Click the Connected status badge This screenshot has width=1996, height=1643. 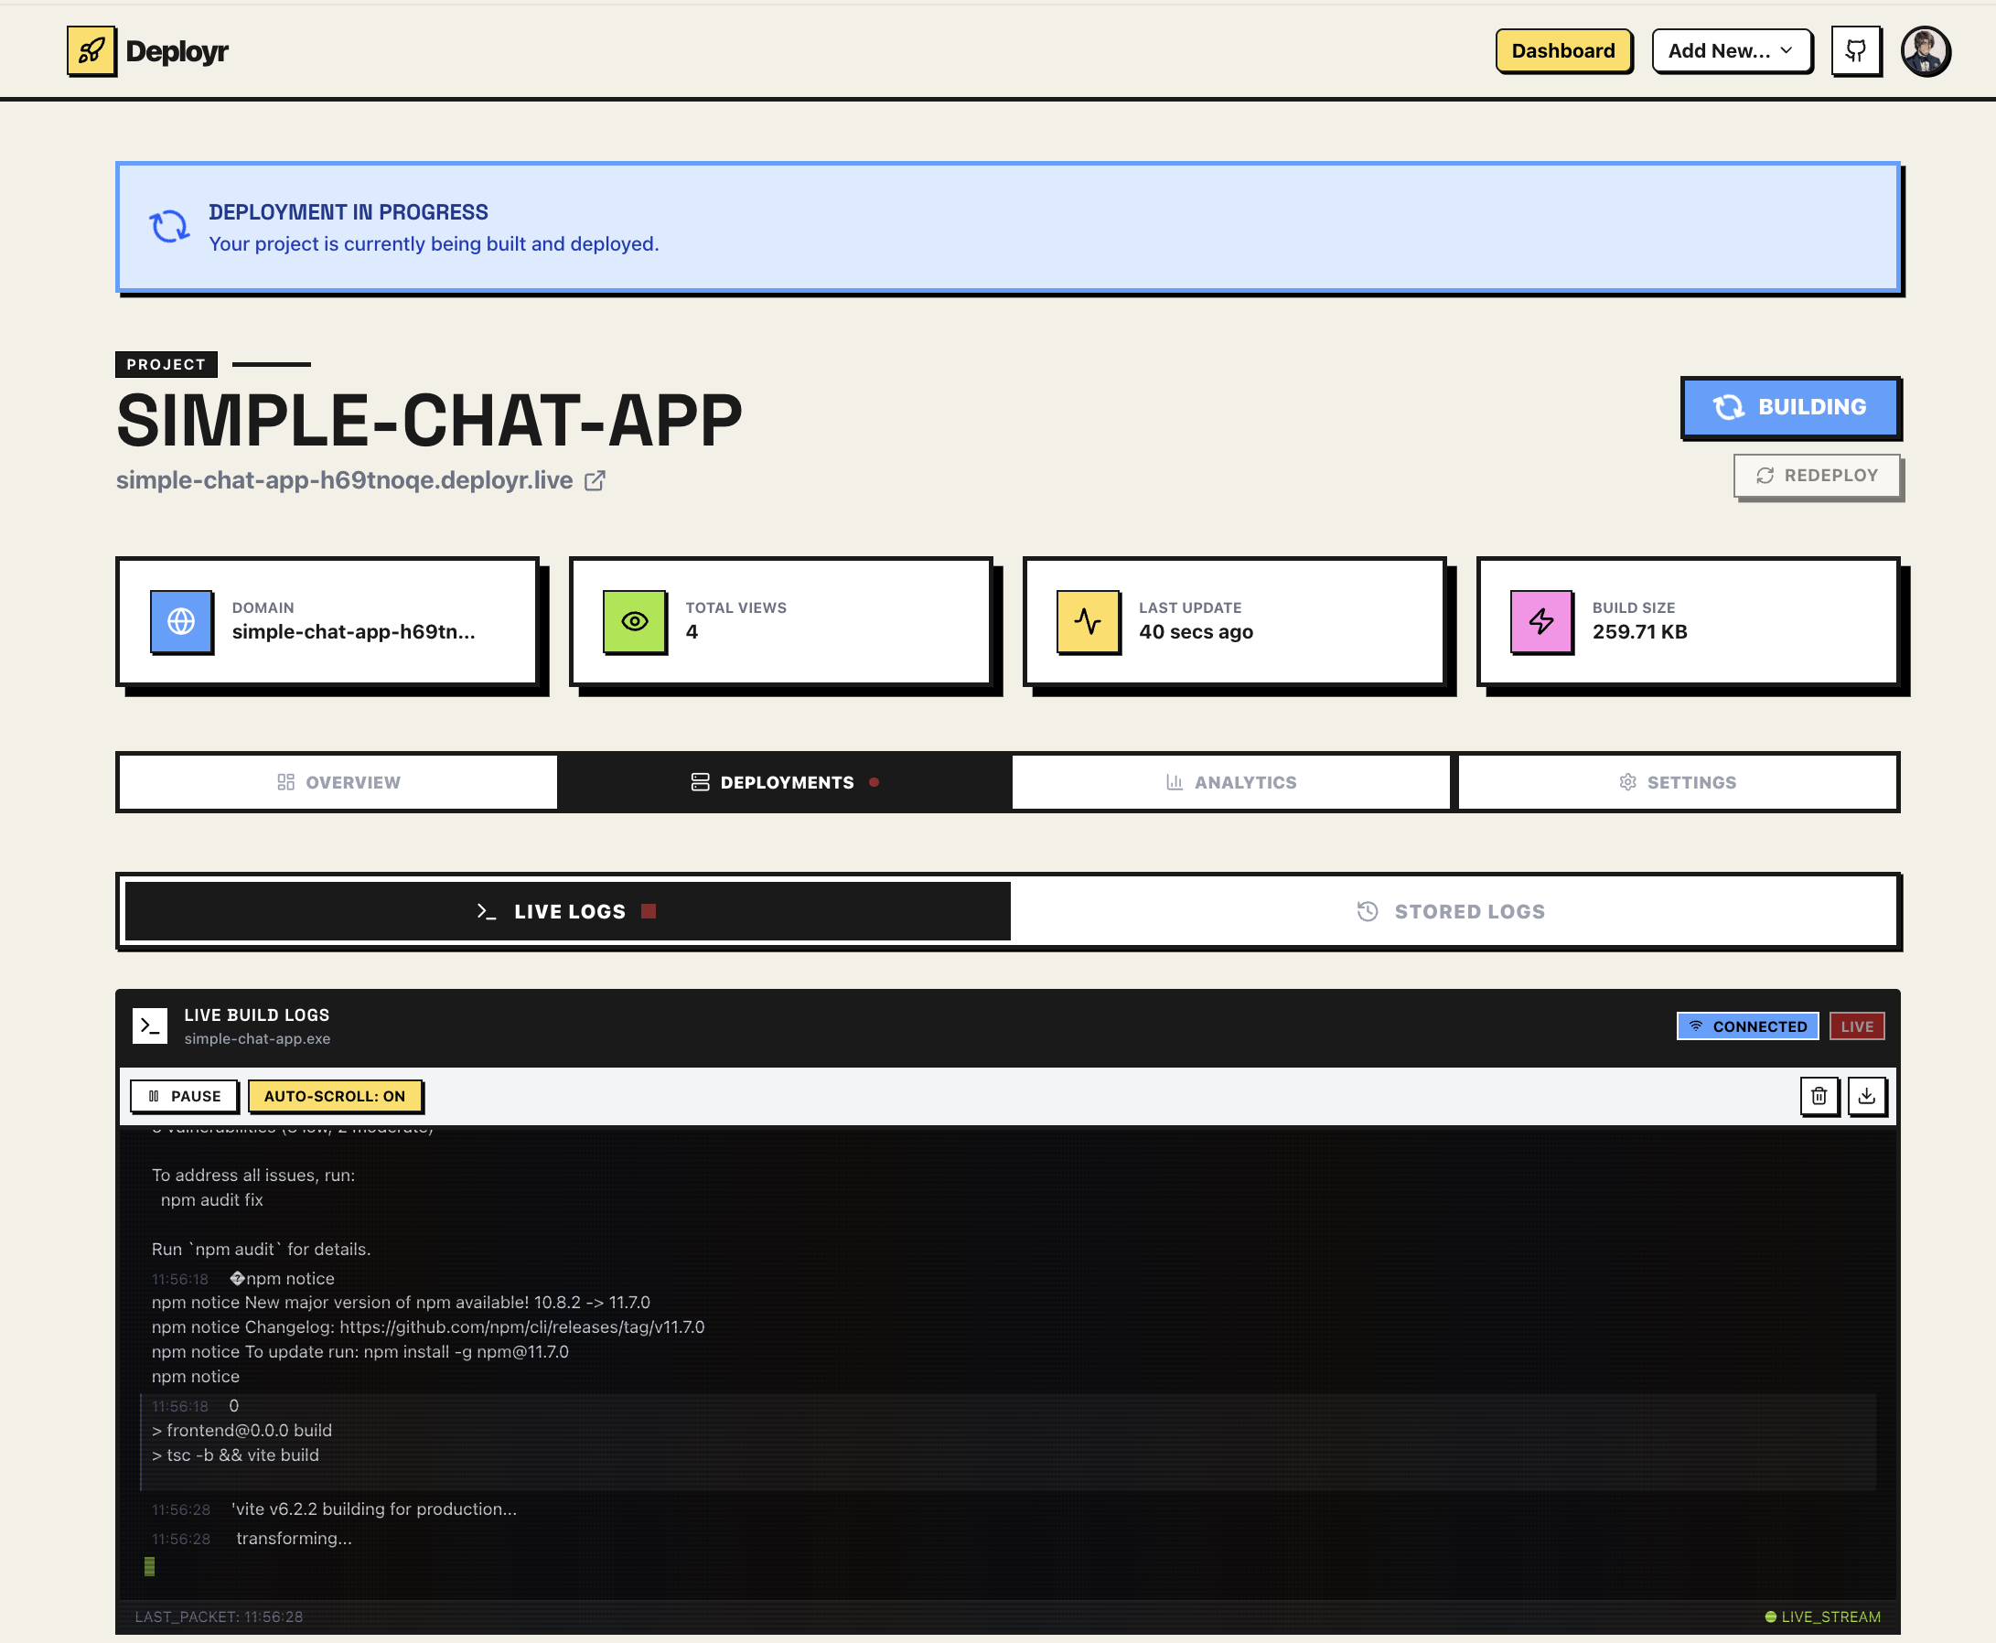(1747, 1026)
